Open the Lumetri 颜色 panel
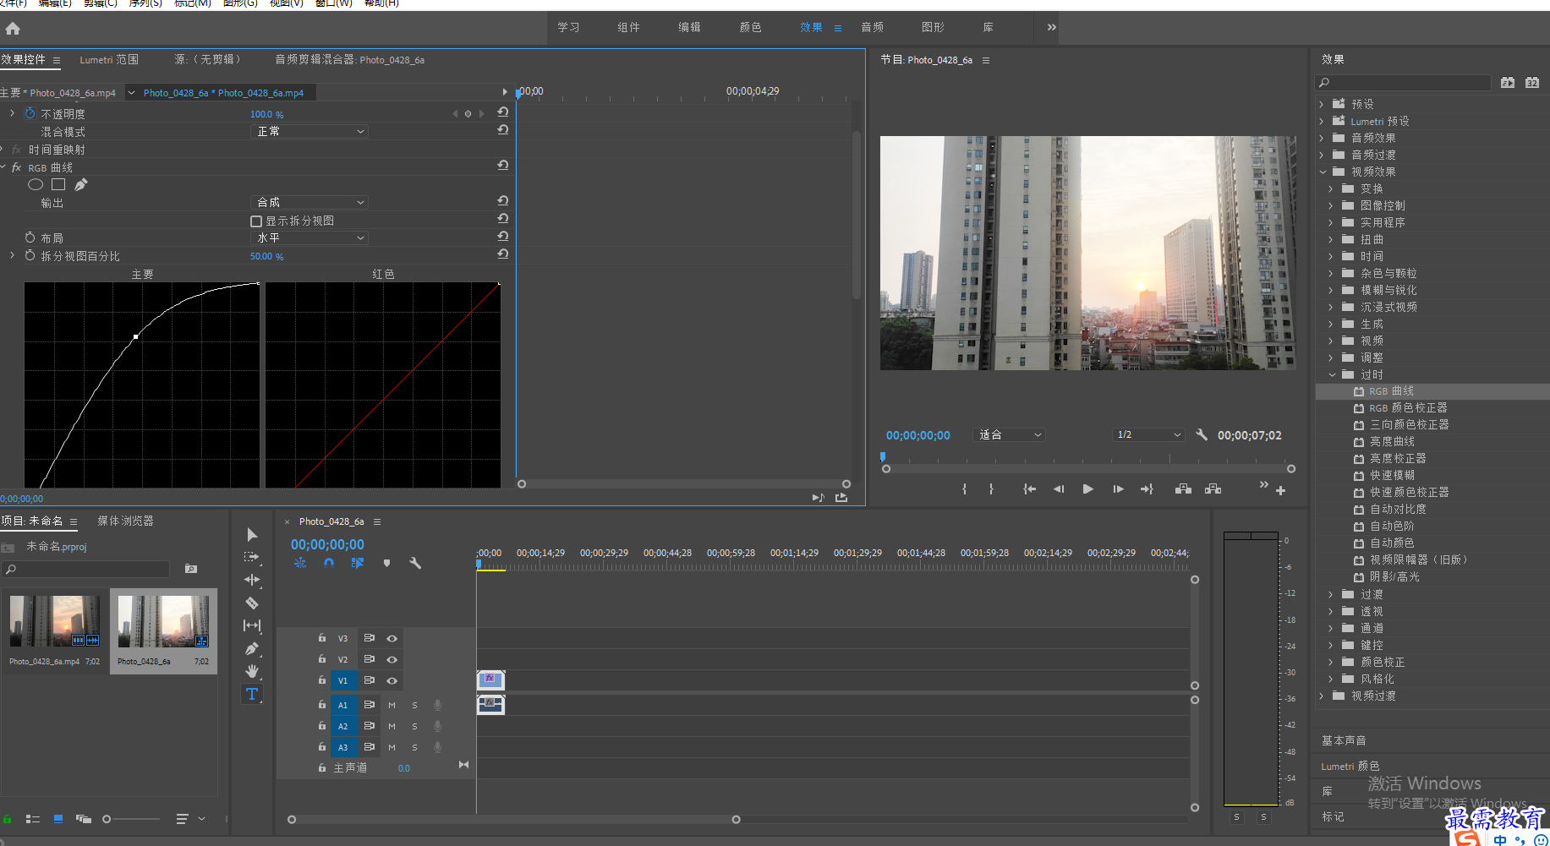This screenshot has width=1550, height=846. [1350, 766]
